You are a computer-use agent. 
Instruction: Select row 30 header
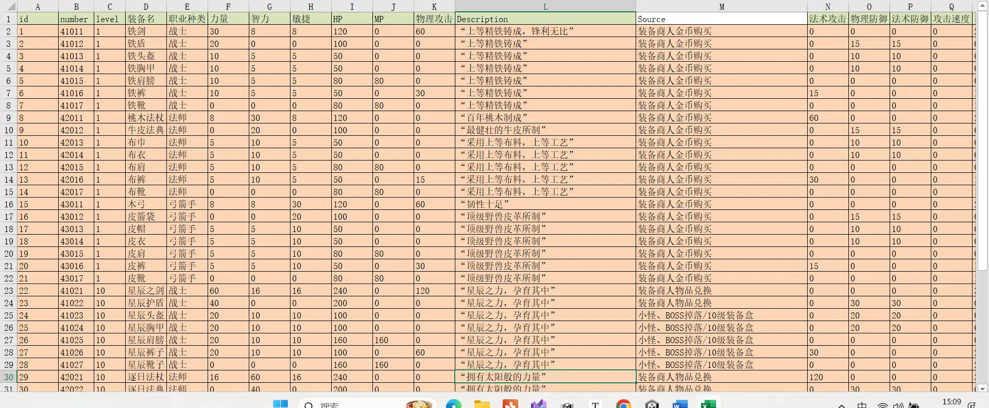(9, 377)
